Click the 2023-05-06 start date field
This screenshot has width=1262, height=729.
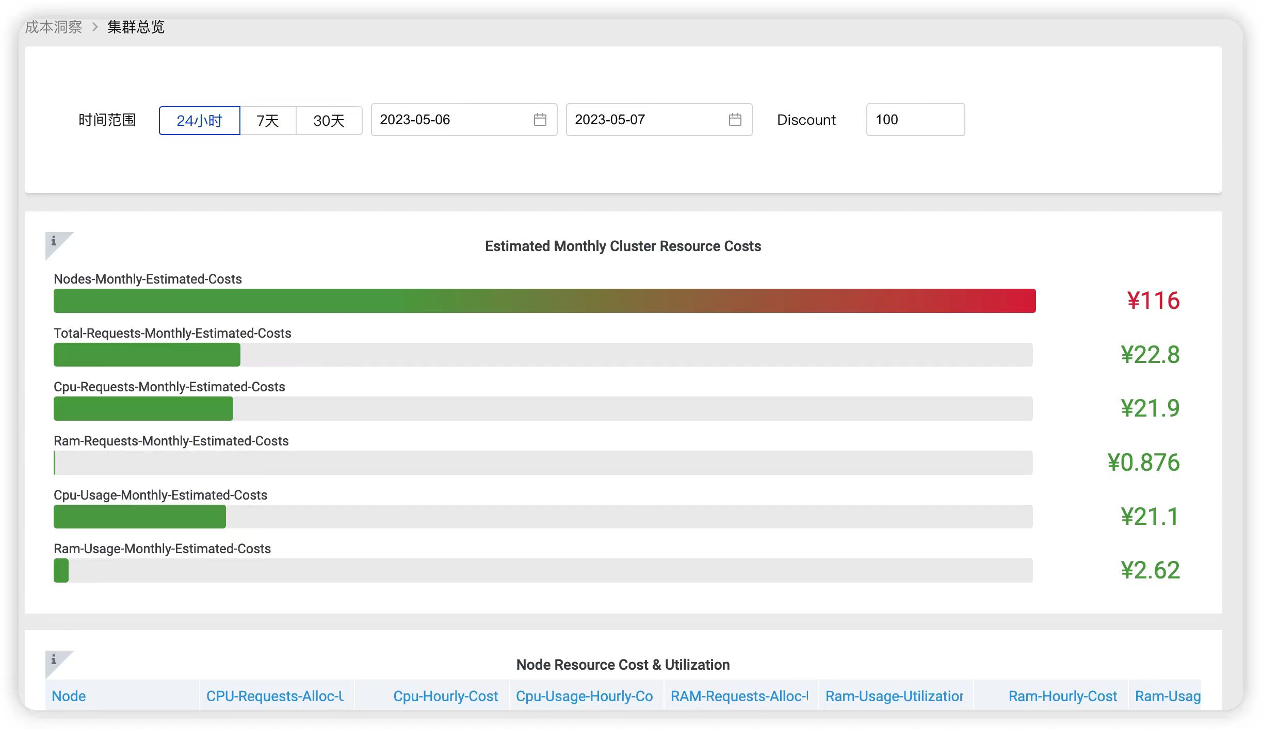tap(464, 120)
